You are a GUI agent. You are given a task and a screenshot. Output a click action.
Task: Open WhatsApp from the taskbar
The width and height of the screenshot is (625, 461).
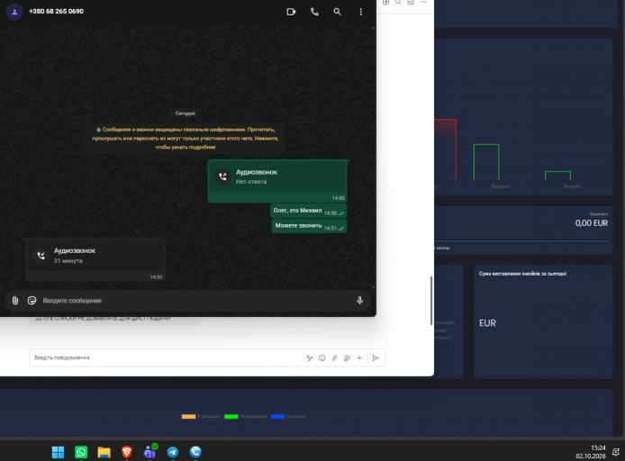click(x=81, y=452)
